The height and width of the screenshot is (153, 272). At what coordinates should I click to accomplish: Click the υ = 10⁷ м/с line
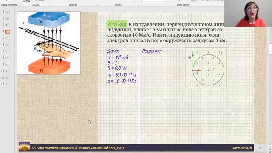[x=118, y=57]
